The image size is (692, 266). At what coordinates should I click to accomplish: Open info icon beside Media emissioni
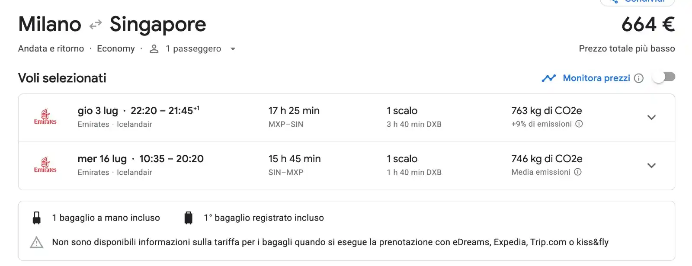coord(578,172)
